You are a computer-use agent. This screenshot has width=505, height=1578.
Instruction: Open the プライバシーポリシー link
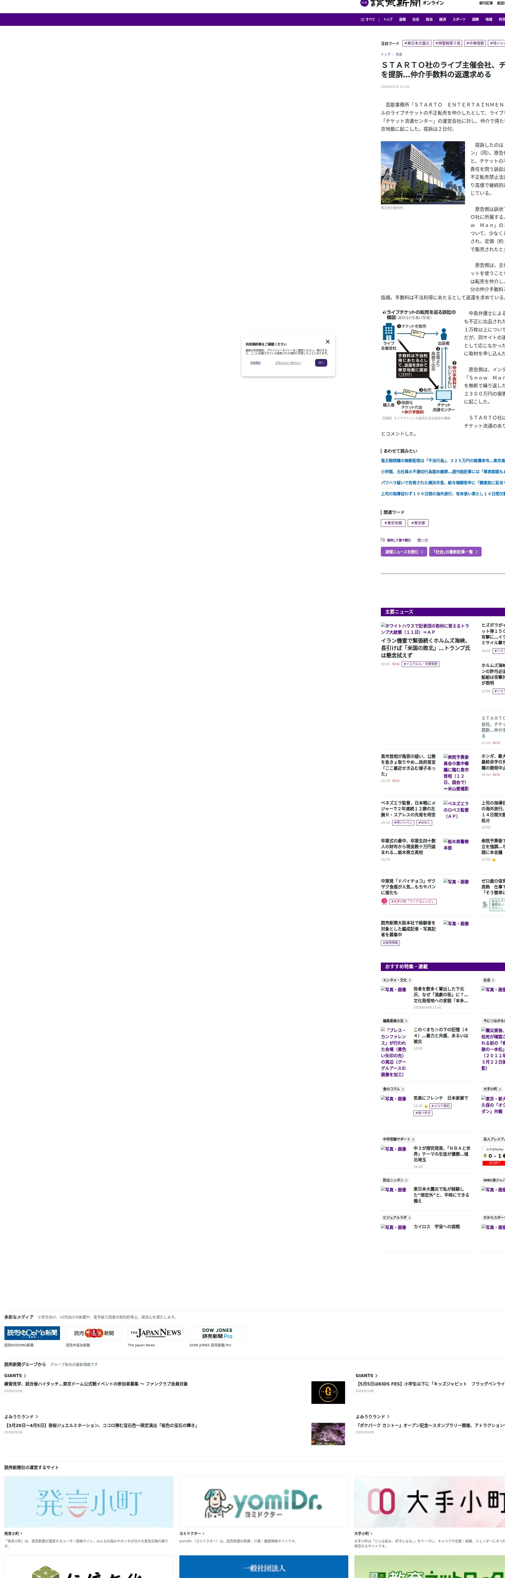(x=288, y=363)
